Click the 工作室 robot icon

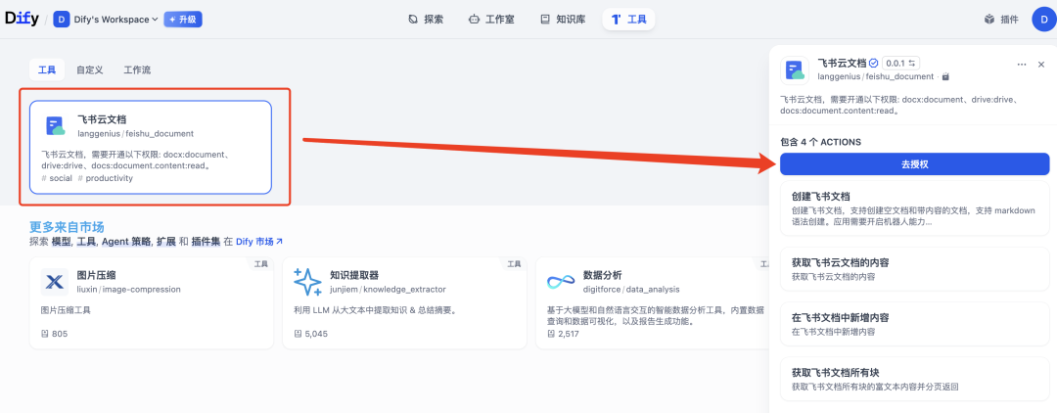tap(474, 20)
